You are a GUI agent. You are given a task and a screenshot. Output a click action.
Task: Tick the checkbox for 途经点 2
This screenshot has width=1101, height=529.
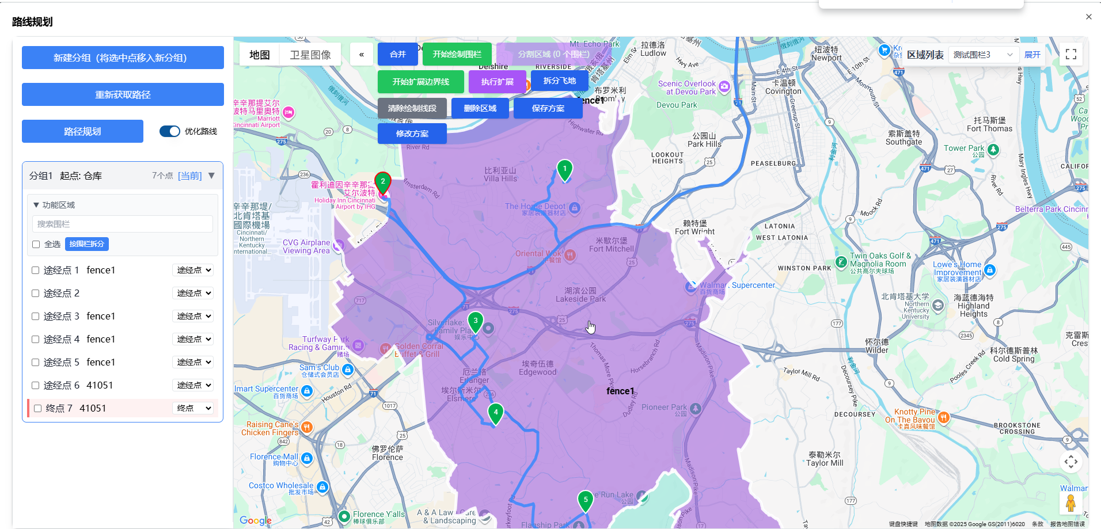(x=36, y=294)
